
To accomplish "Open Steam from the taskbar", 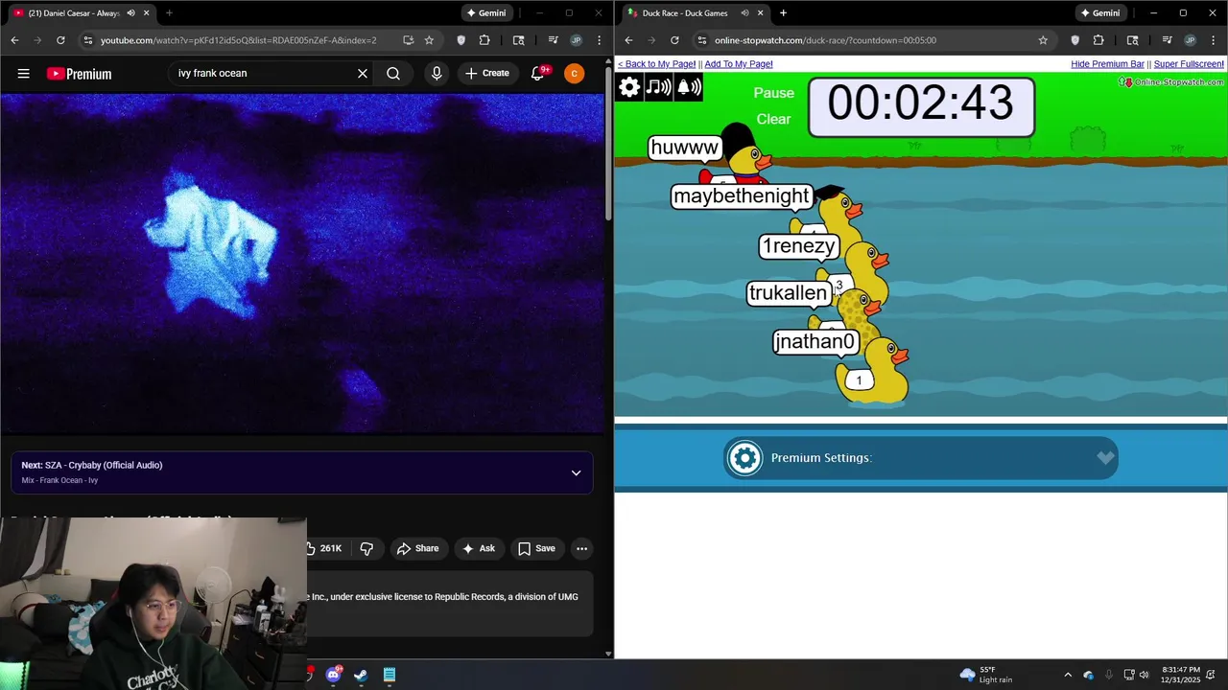I will click(x=361, y=675).
